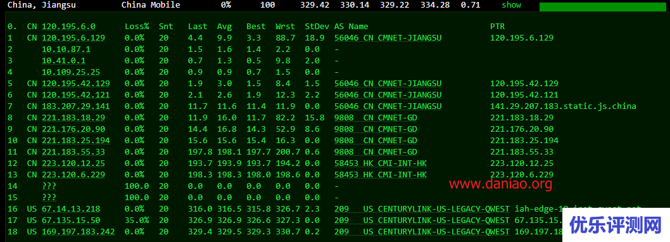This screenshot has width=670, height=242.
Task: Open hop 10 IP link 221.183.25.194
Action: click(x=75, y=140)
